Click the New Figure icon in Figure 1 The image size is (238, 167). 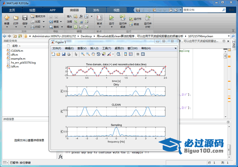tap(53, 54)
